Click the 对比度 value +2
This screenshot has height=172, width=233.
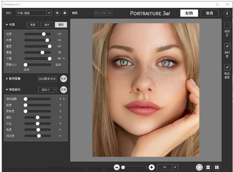(x=60, y=136)
